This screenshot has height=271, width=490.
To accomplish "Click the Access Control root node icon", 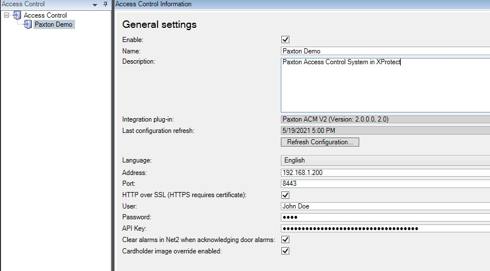I will pyautogui.click(x=17, y=15).
